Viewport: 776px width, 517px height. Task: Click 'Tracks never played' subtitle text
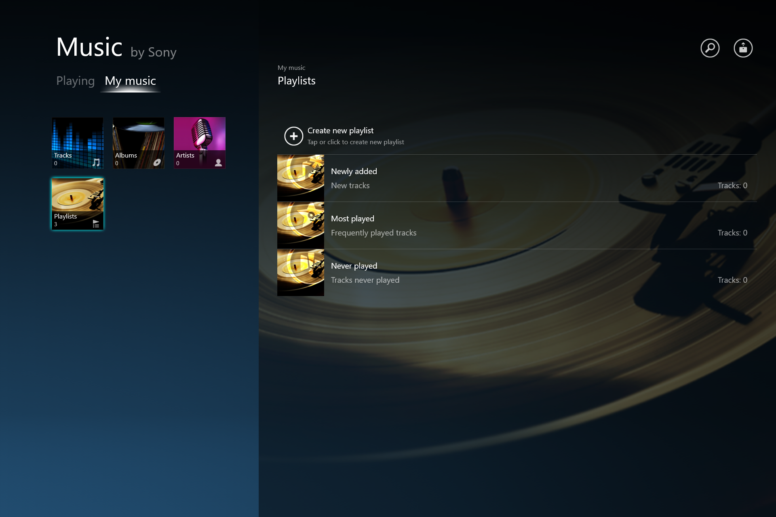365,280
